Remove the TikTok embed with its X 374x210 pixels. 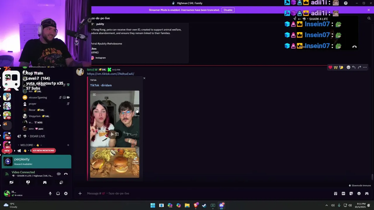pyautogui.click(x=144, y=78)
